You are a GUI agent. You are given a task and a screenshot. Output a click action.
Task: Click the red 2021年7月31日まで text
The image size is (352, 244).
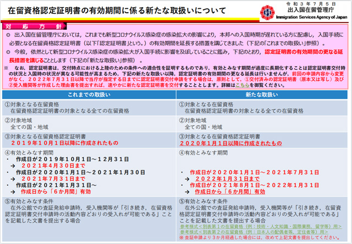coord(53,179)
